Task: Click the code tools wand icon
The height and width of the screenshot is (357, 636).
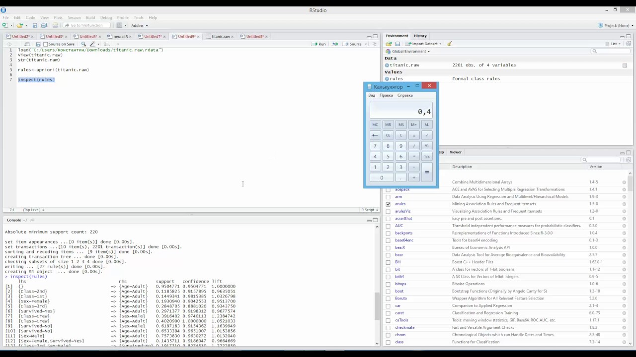Action: click(92, 44)
